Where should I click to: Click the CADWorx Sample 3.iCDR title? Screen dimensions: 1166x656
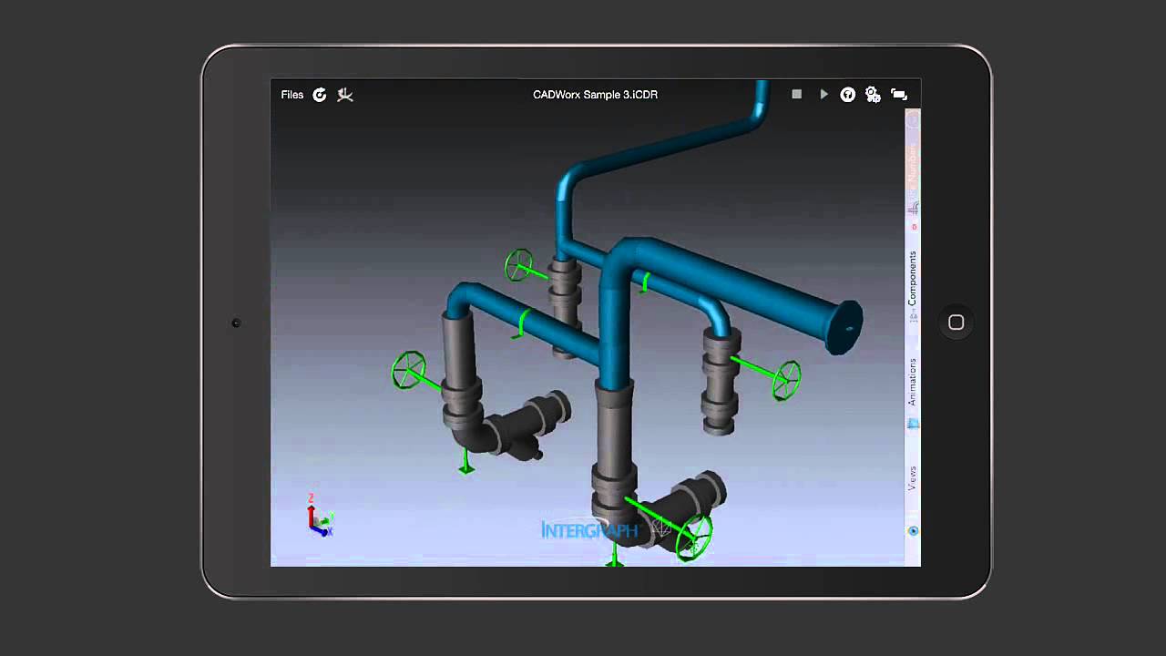click(x=596, y=95)
